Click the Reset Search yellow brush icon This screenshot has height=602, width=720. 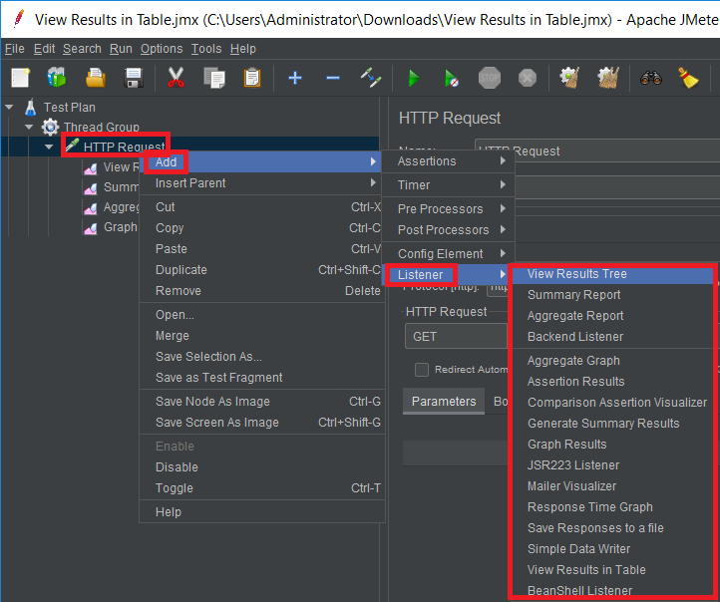coord(688,78)
